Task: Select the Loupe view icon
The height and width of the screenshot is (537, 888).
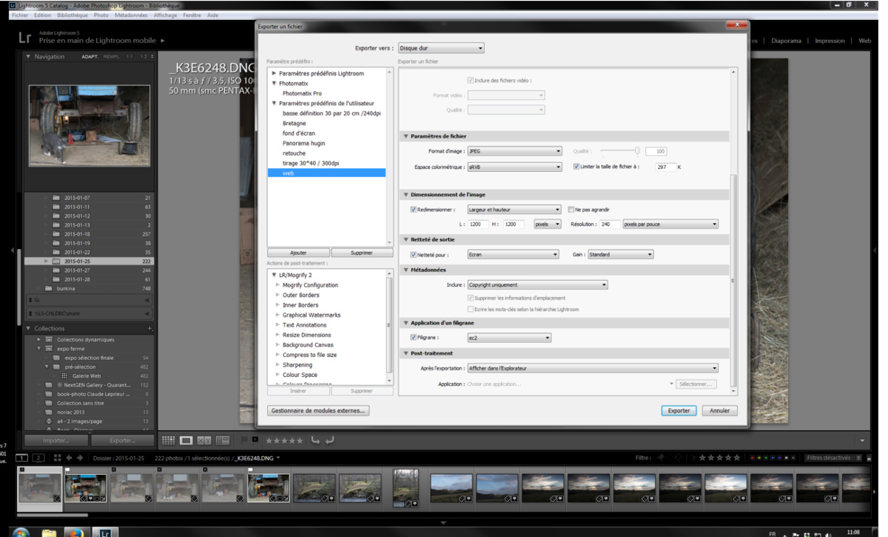Action: [x=186, y=441]
